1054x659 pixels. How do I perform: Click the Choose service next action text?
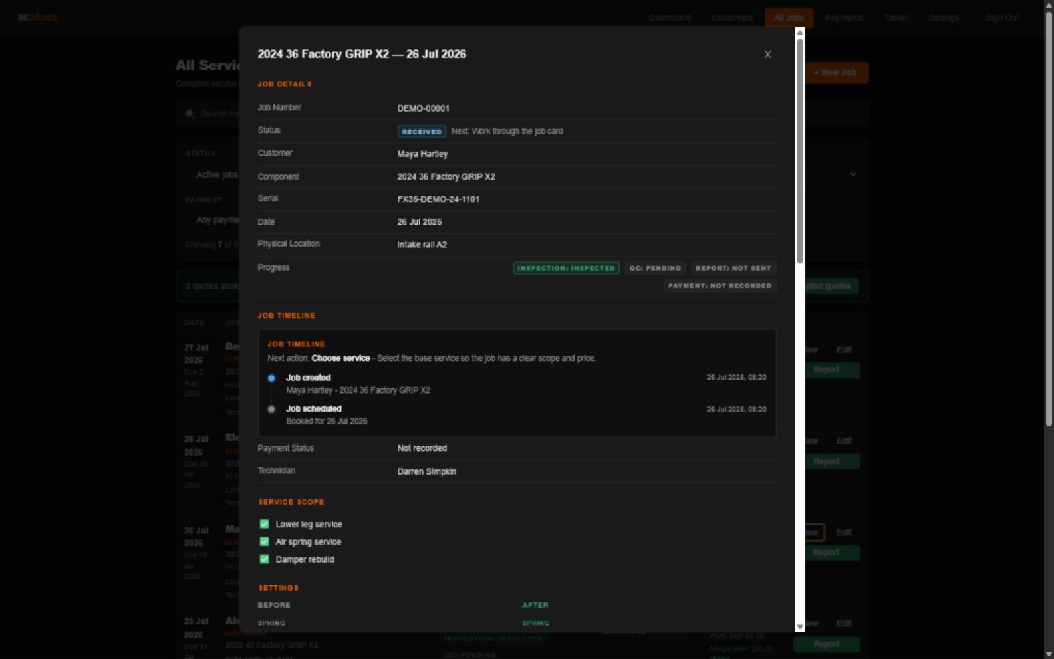click(x=340, y=358)
